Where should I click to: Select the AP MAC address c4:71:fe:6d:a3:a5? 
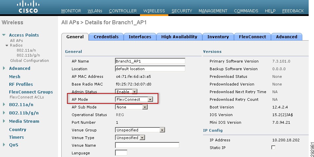133,77
